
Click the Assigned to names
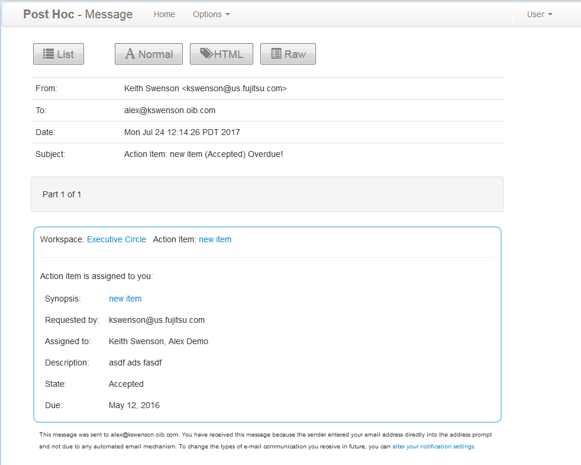coord(159,341)
